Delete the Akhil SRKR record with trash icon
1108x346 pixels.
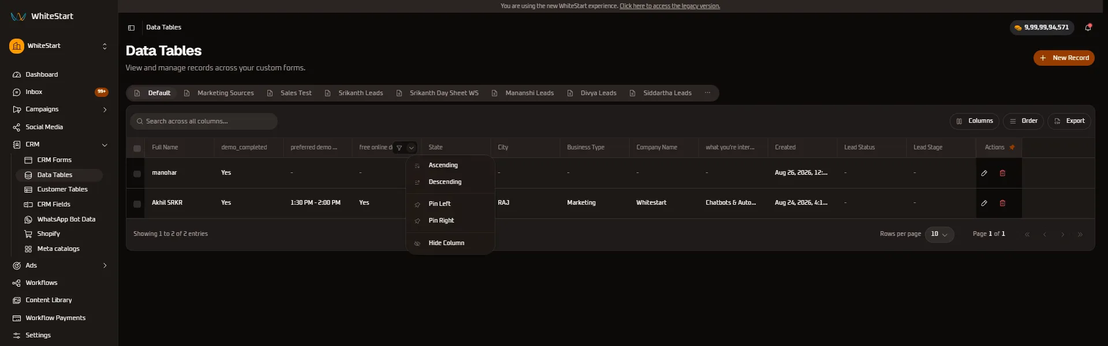[1002, 203]
